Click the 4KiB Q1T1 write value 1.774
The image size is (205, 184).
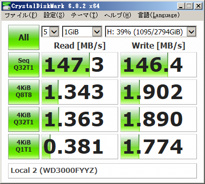[159, 147]
